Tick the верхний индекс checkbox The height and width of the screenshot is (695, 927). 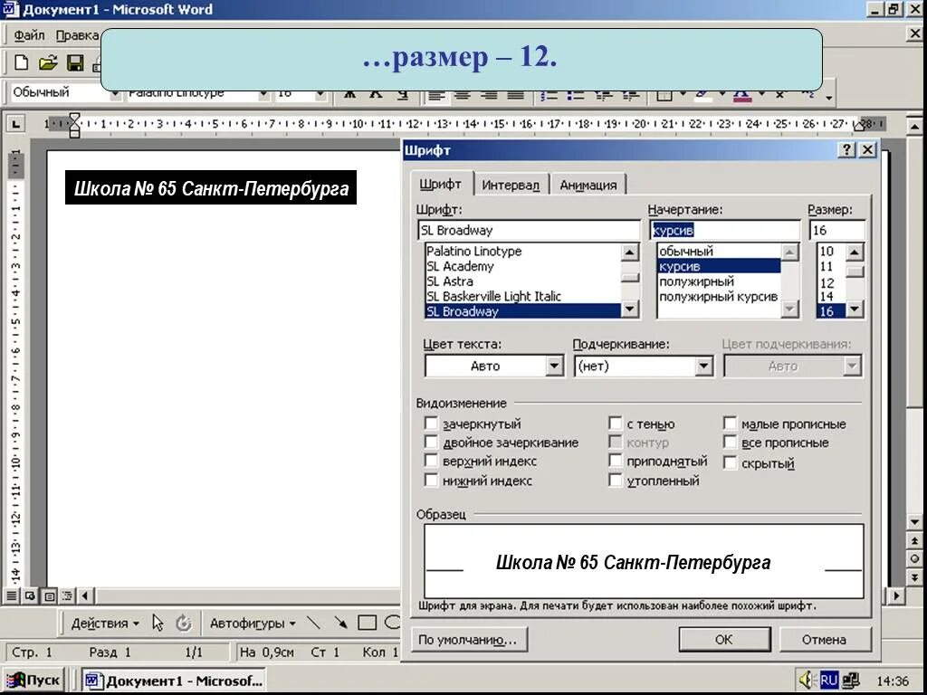point(431,461)
